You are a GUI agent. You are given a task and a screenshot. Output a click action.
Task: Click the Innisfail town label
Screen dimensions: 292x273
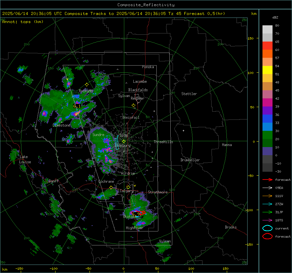click(131, 118)
